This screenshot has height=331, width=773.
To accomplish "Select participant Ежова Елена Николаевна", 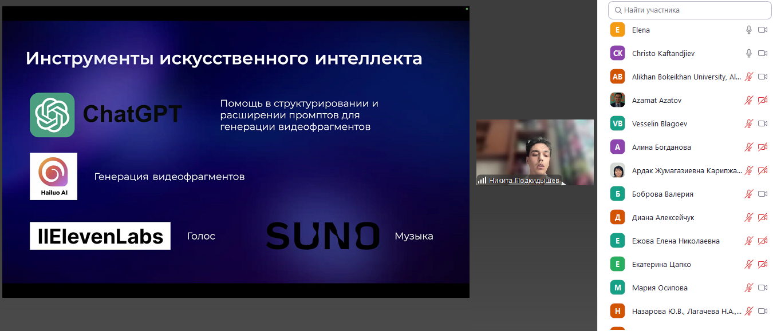I will pyautogui.click(x=676, y=241).
